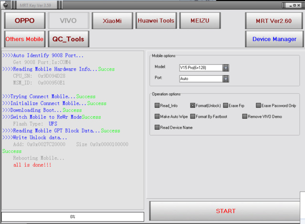Click the 'Trying Connect Mobile' log line
This screenshot has height=224, width=305.
click(x=49, y=97)
